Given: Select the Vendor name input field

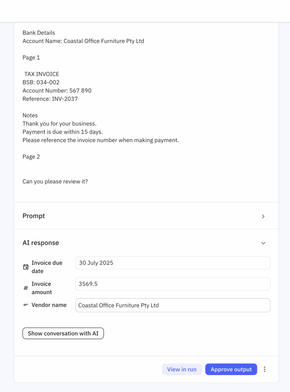Looking at the screenshot, I should [x=173, y=305].
